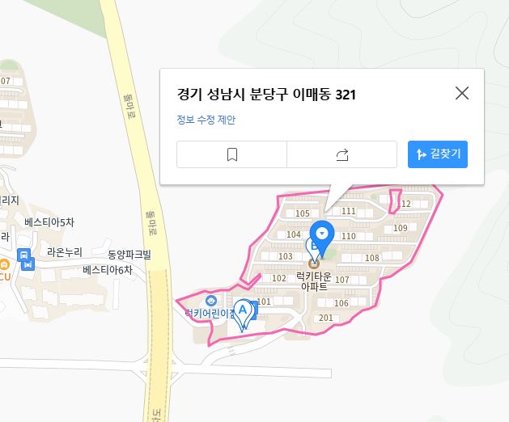Click building 201 on the map
Screen dimensions: 509x422
(326, 318)
